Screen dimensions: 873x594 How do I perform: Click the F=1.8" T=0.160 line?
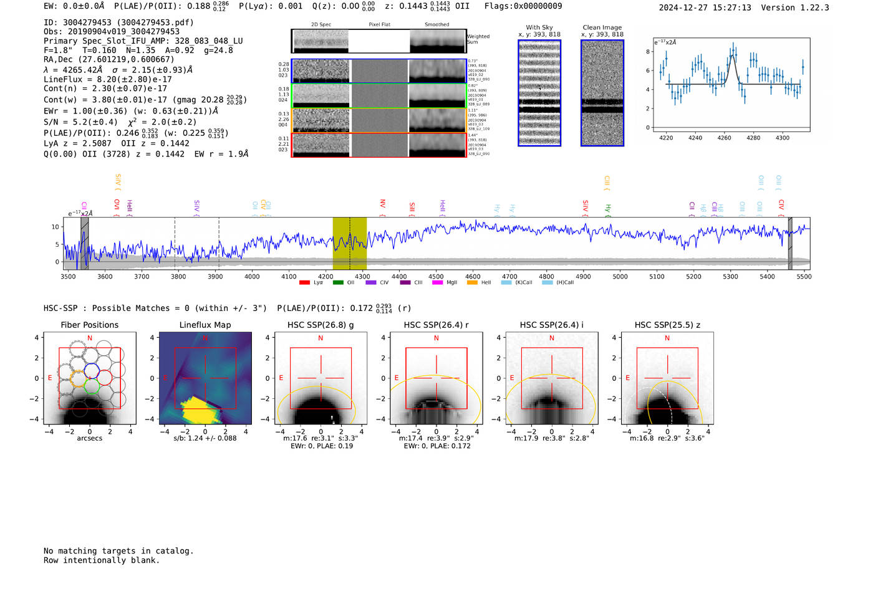click(x=138, y=50)
